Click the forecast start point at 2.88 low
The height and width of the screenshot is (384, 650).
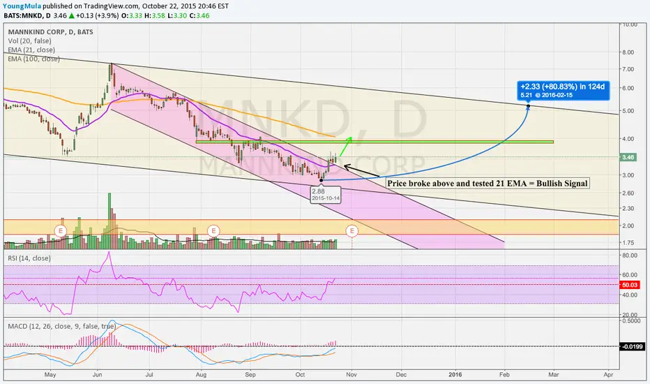pos(322,180)
